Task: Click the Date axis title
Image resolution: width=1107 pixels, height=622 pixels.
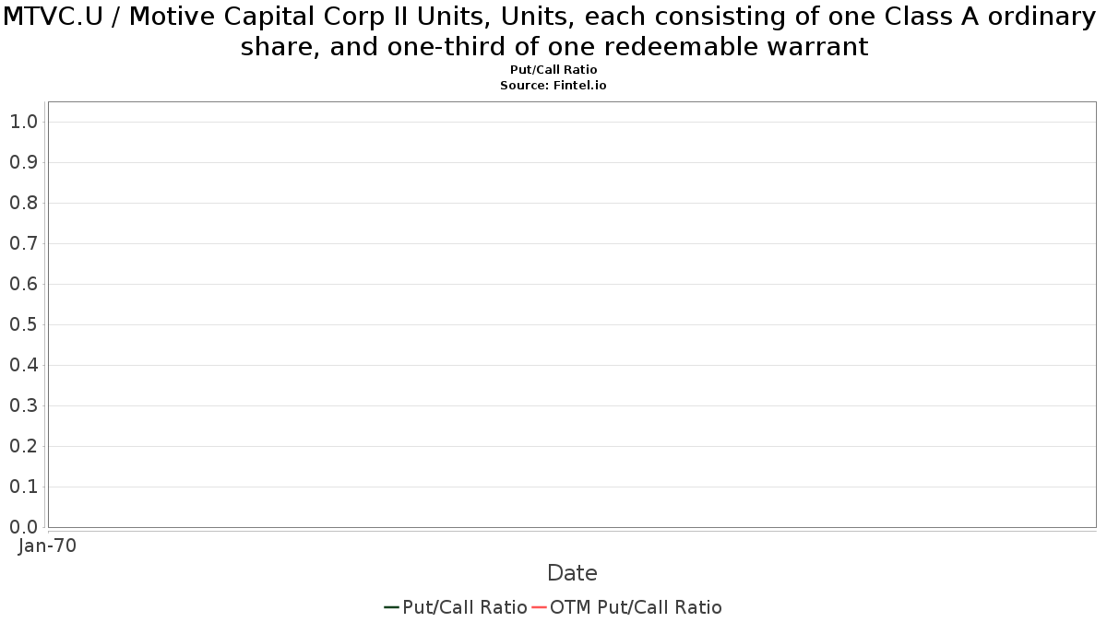Action: click(x=572, y=573)
